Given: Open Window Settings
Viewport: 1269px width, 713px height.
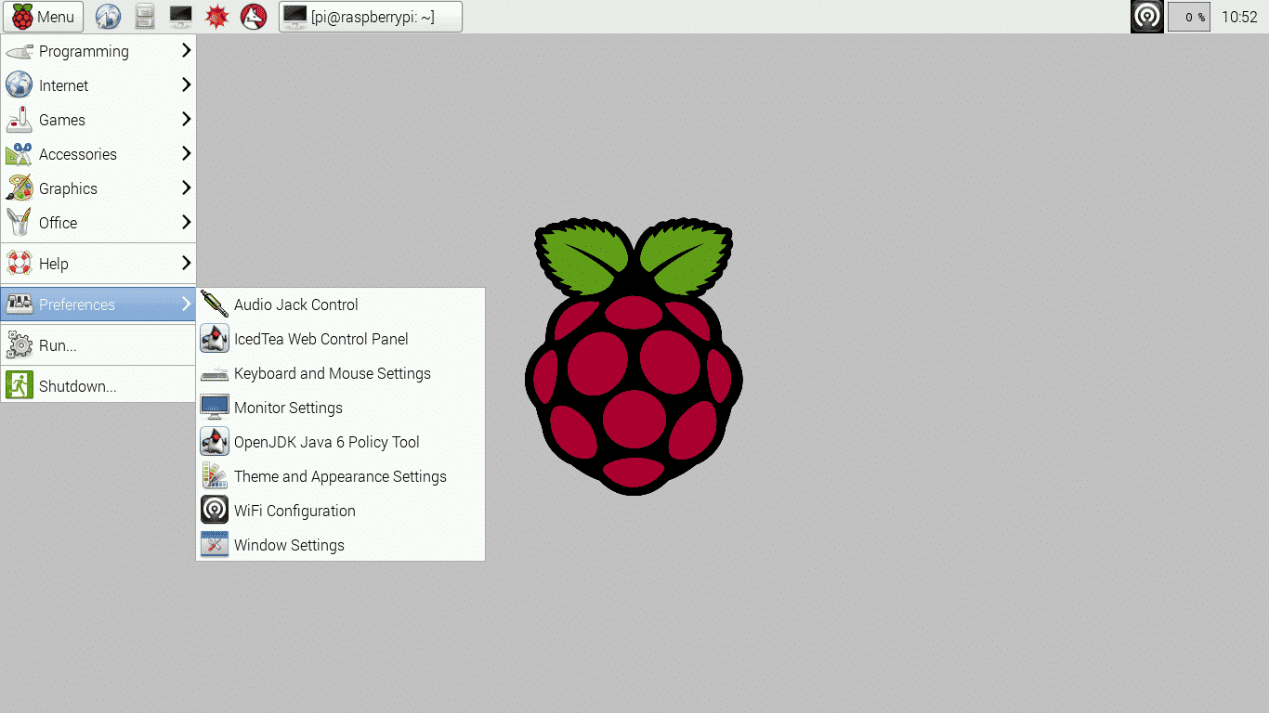Looking at the screenshot, I should coord(341,545).
